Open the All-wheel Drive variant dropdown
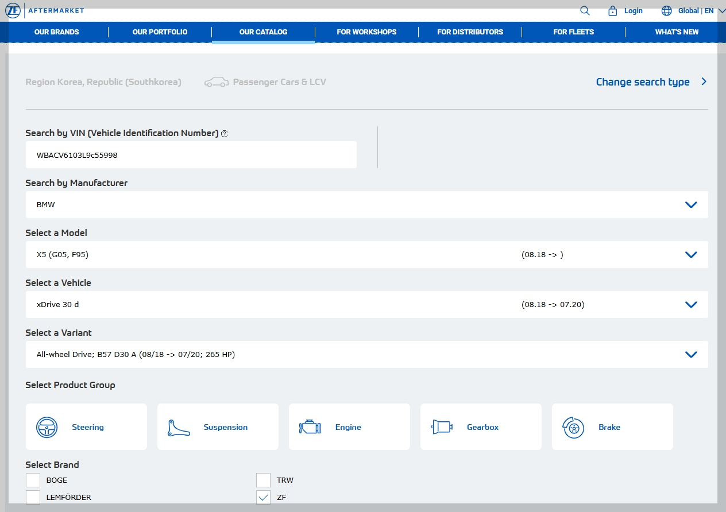This screenshot has width=726, height=512. click(366, 354)
